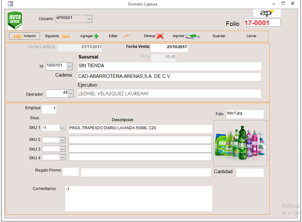The height and width of the screenshot is (222, 302).
Task: Save the record with Guardar
Action: tap(219, 36)
